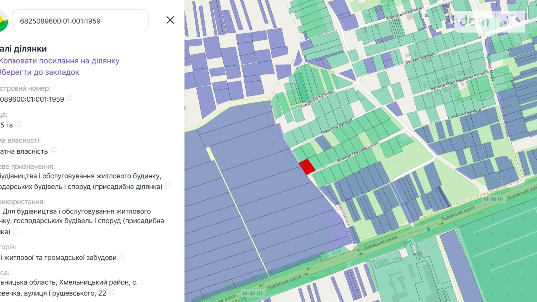
Task: Click the cadastral number search field
Action: coord(80,21)
